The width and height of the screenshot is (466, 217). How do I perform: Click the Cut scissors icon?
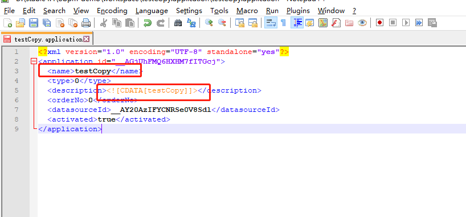tap(104, 23)
